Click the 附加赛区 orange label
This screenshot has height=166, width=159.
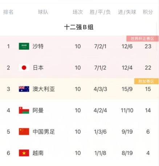(x=146, y=81)
